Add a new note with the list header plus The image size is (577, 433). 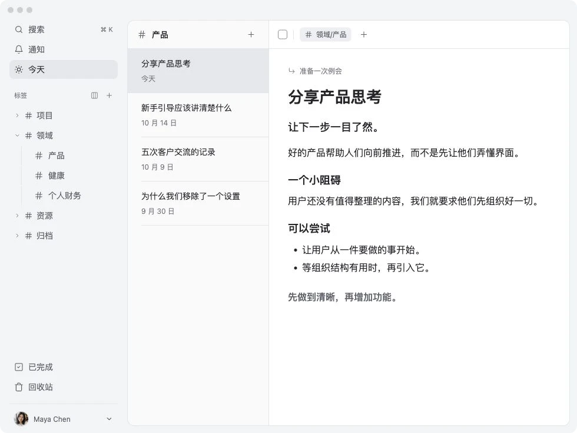pos(251,35)
